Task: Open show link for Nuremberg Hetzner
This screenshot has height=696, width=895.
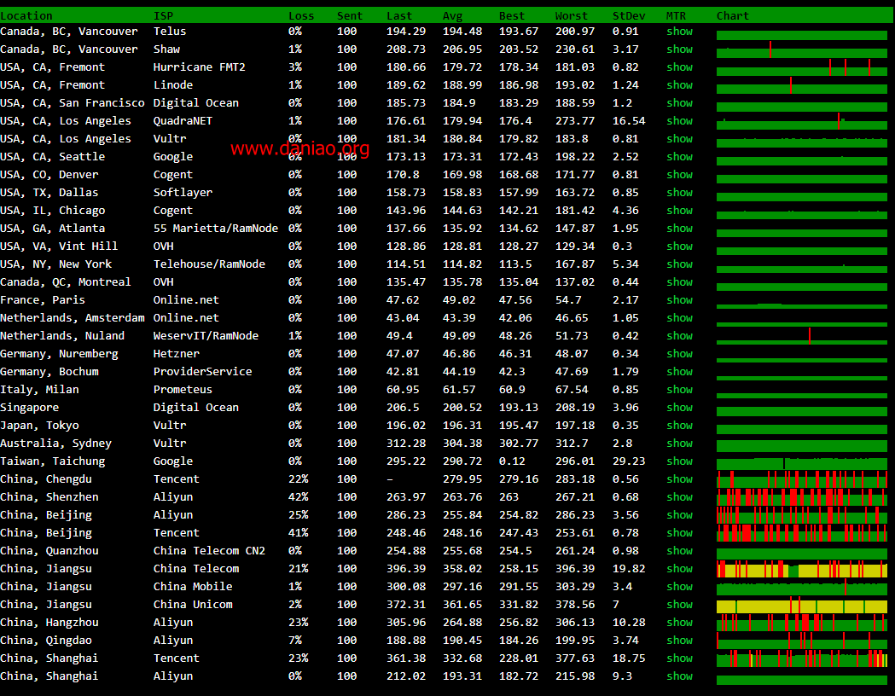Action: pyautogui.click(x=679, y=354)
